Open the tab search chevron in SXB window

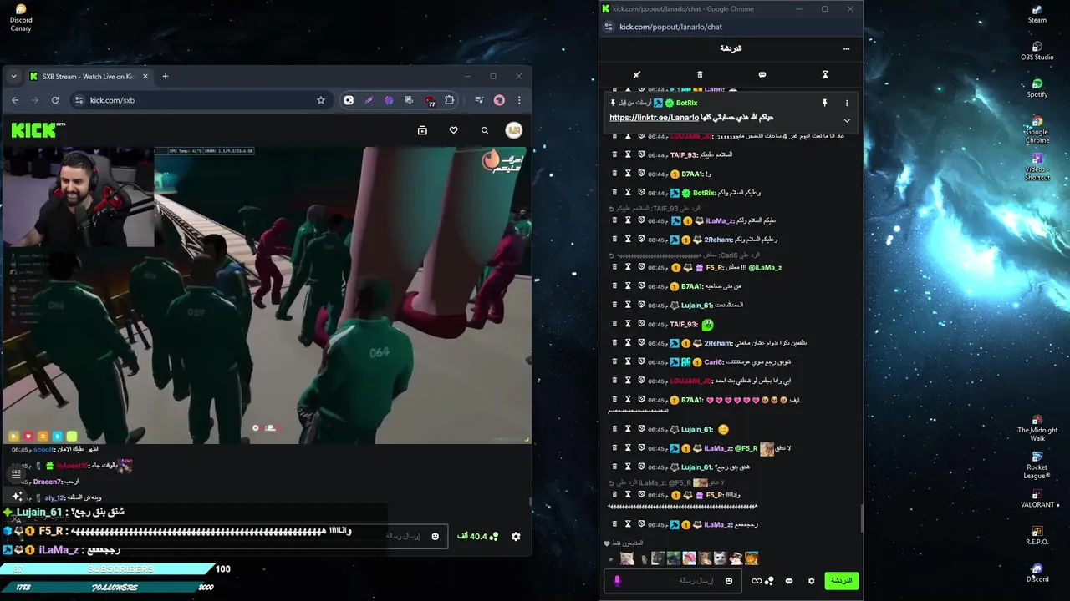13,76
